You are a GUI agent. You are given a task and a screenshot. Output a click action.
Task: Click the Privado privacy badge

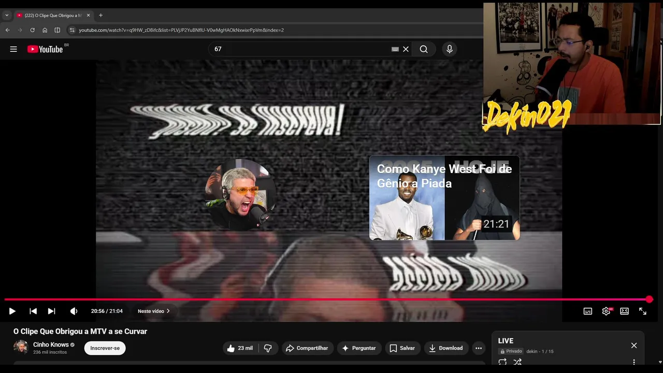pyautogui.click(x=511, y=351)
